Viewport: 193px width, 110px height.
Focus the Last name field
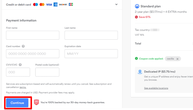[91, 35]
